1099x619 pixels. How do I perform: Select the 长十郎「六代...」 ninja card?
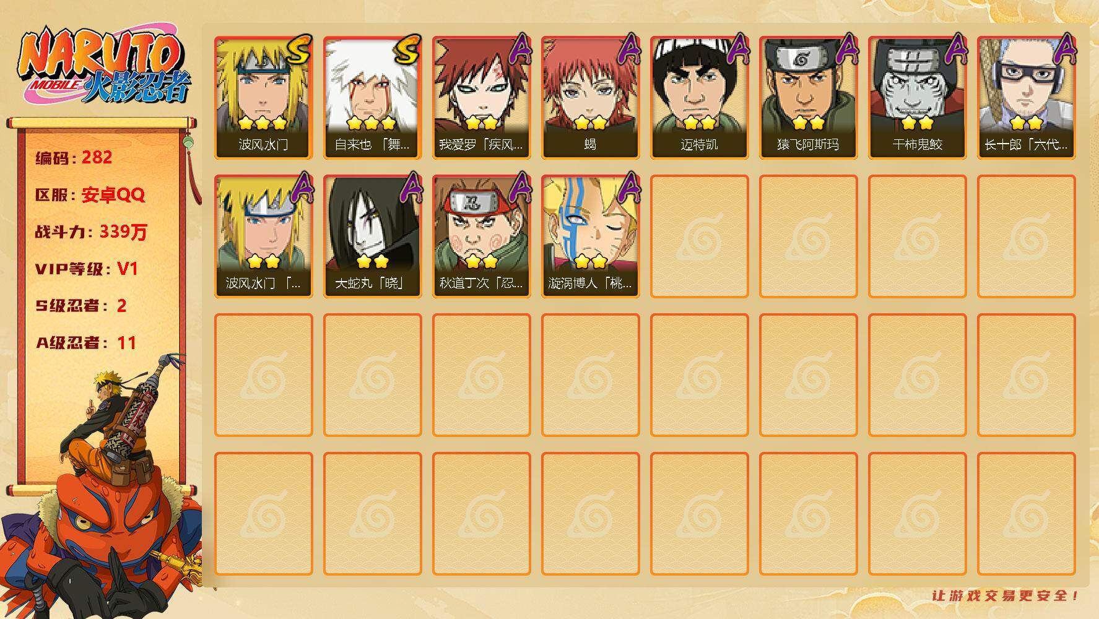[x=1027, y=98]
